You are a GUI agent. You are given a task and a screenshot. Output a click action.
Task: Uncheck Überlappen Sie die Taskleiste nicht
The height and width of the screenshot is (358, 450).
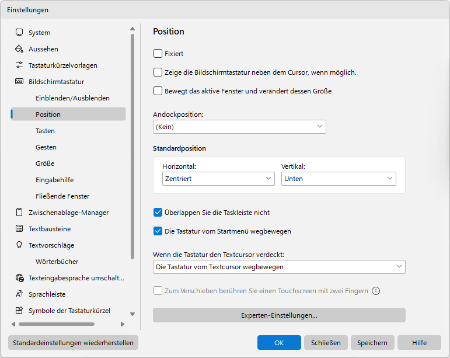pos(158,213)
